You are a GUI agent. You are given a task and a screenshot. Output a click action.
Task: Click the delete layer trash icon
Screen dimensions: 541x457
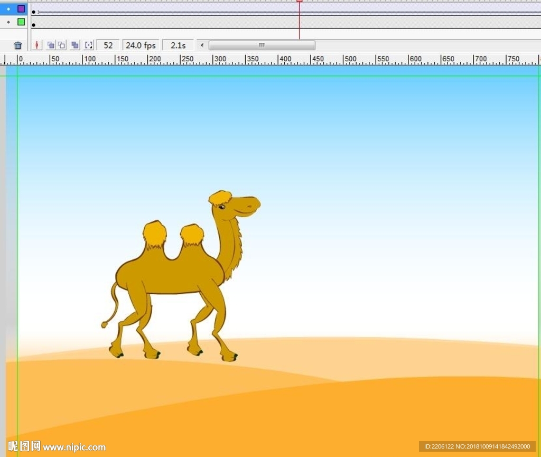tap(18, 45)
